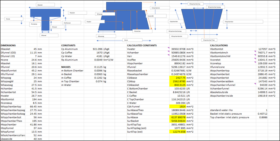This screenshot has width=280, height=141.
Task: Select the Wbaseseg text box below bottom chamber
Action: (106, 36)
